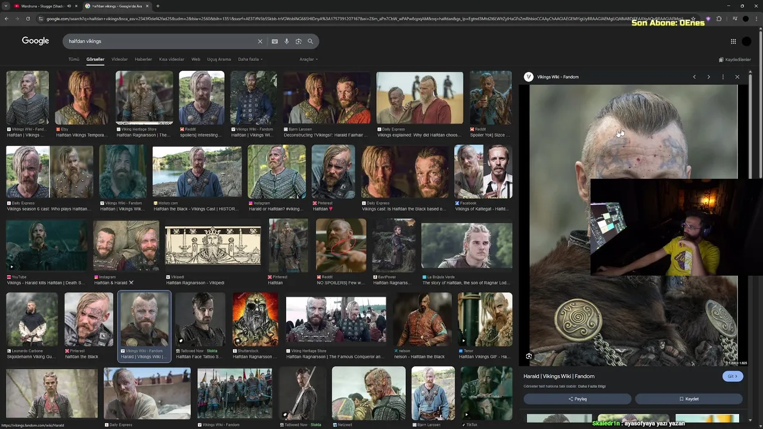763x429 pixels.
Task: Search by image using the lens icon
Action: pos(299,41)
